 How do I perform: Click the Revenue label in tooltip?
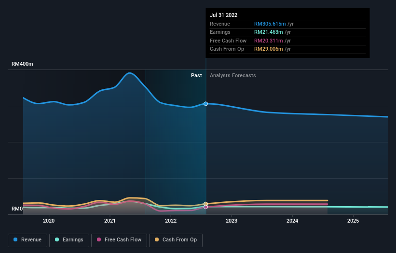(x=220, y=24)
